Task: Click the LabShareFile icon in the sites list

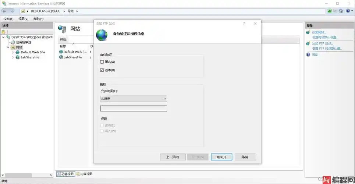Action: [x=61, y=57]
